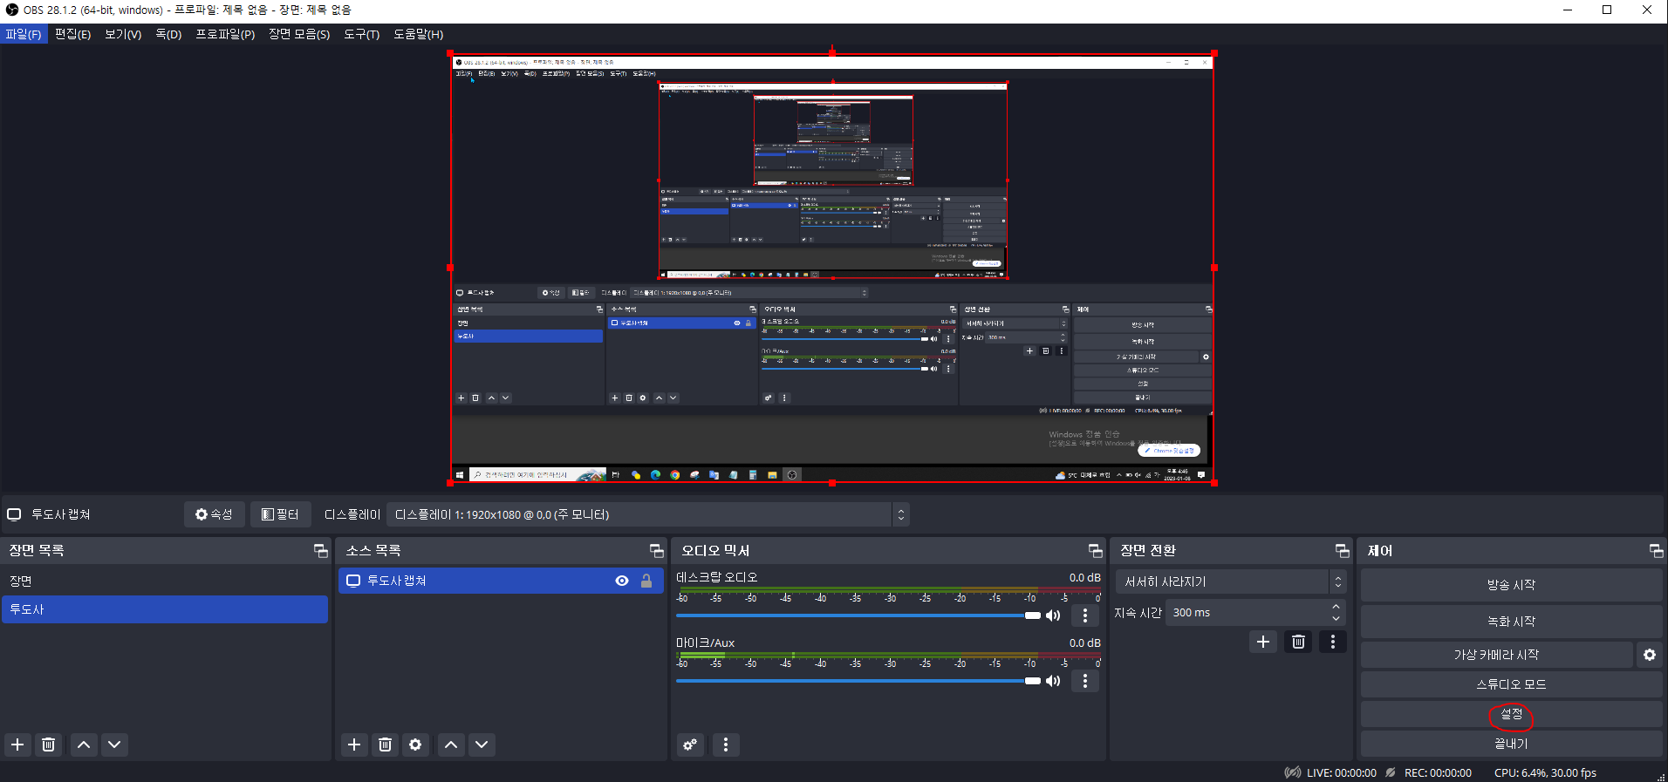
Task: Open 서서히 사라지기 transition dropdown
Action: (1230, 581)
